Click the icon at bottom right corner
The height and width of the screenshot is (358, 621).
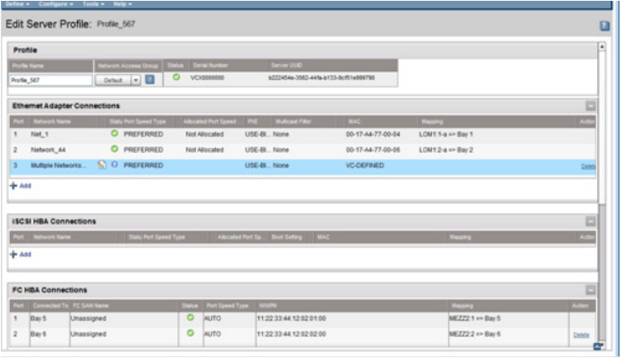coord(598,346)
